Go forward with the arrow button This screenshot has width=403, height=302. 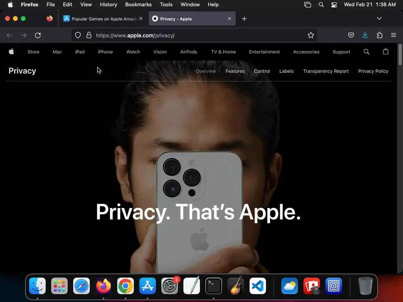[24, 35]
